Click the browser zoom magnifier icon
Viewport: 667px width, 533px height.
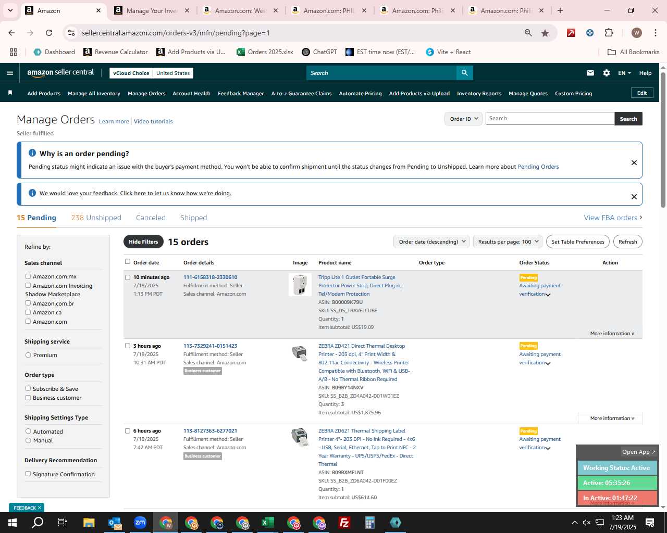(528, 33)
